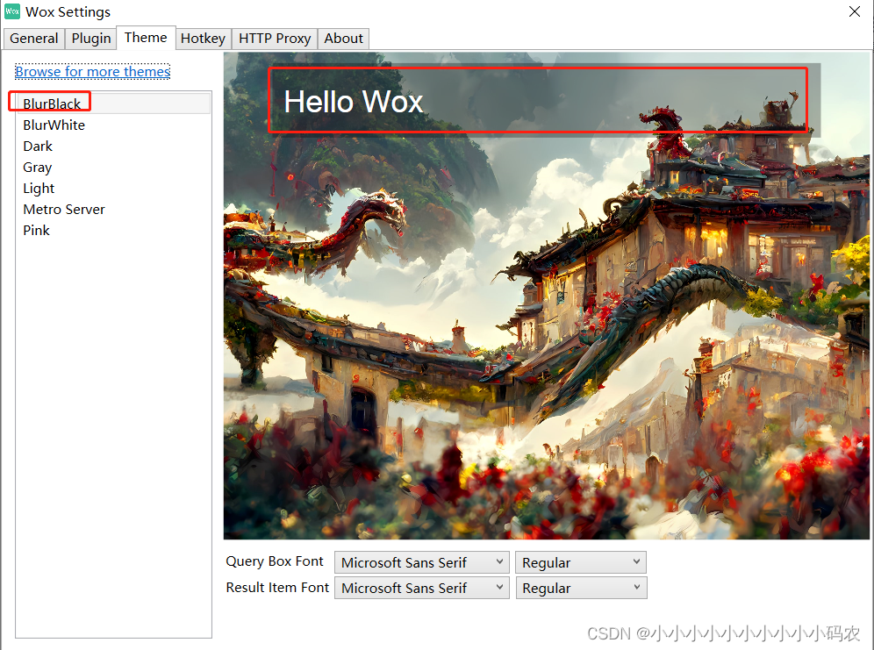Select the Theme tab
The width and height of the screenshot is (874, 650).
click(146, 38)
